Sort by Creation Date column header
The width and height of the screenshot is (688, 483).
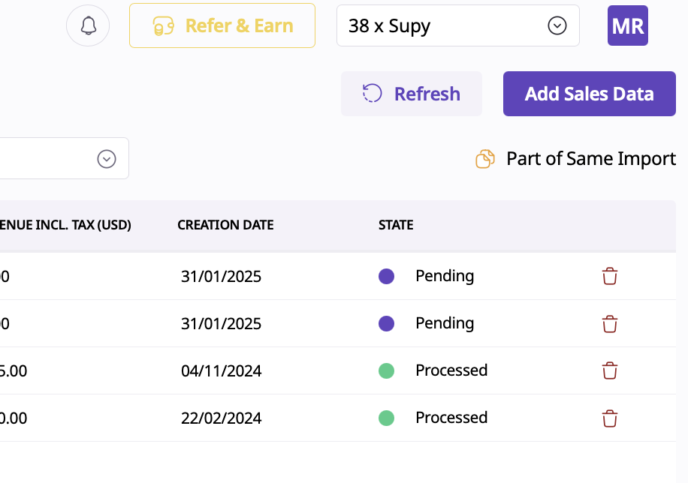225,225
